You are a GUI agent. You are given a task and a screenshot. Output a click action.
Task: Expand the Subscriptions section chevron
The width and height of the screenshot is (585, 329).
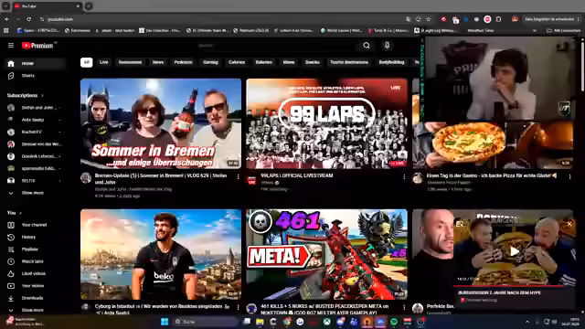(x=43, y=95)
